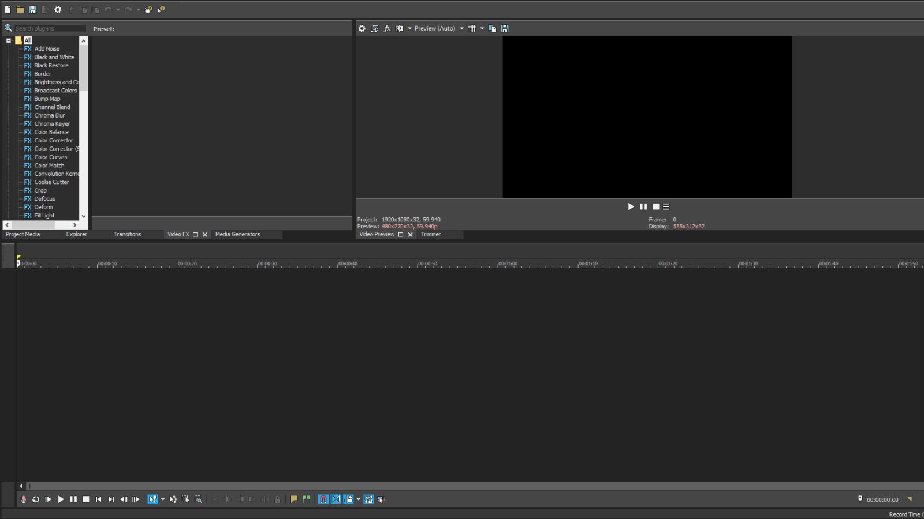Expand the editing tool dropdown arrow
The width and height of the screenshot is (924, 519).
click(x=163, y=499)
